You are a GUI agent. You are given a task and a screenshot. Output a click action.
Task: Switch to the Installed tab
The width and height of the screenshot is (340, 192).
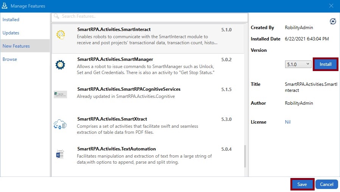tap(11, 20)
